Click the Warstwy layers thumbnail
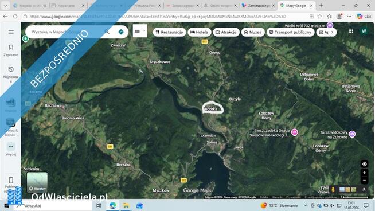This screenshot has height=211, width=375. click(37, 182)
